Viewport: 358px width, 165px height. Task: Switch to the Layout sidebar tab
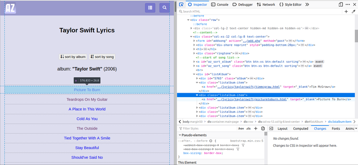(282, 128)
